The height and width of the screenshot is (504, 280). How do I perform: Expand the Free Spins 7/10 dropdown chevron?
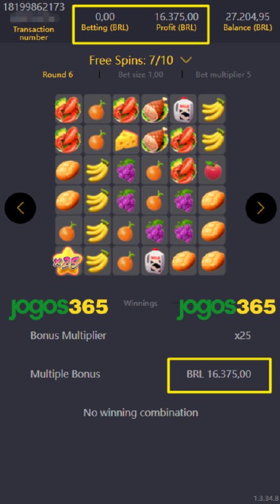coord(186,60)
